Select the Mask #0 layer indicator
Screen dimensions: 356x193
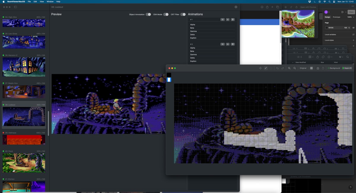click(x=347, y=68)
